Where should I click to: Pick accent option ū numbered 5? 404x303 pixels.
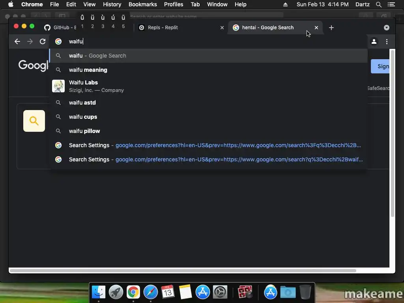(x=123, y=21)
